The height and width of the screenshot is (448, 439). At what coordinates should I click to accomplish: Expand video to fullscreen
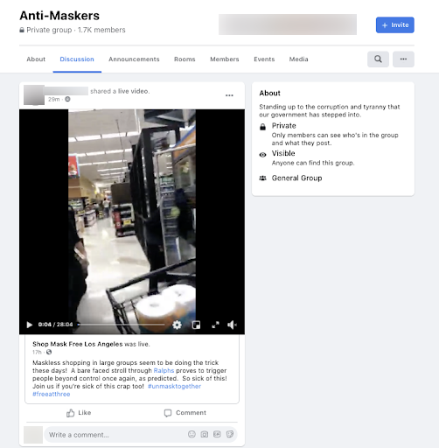click(x=215, y=325)
